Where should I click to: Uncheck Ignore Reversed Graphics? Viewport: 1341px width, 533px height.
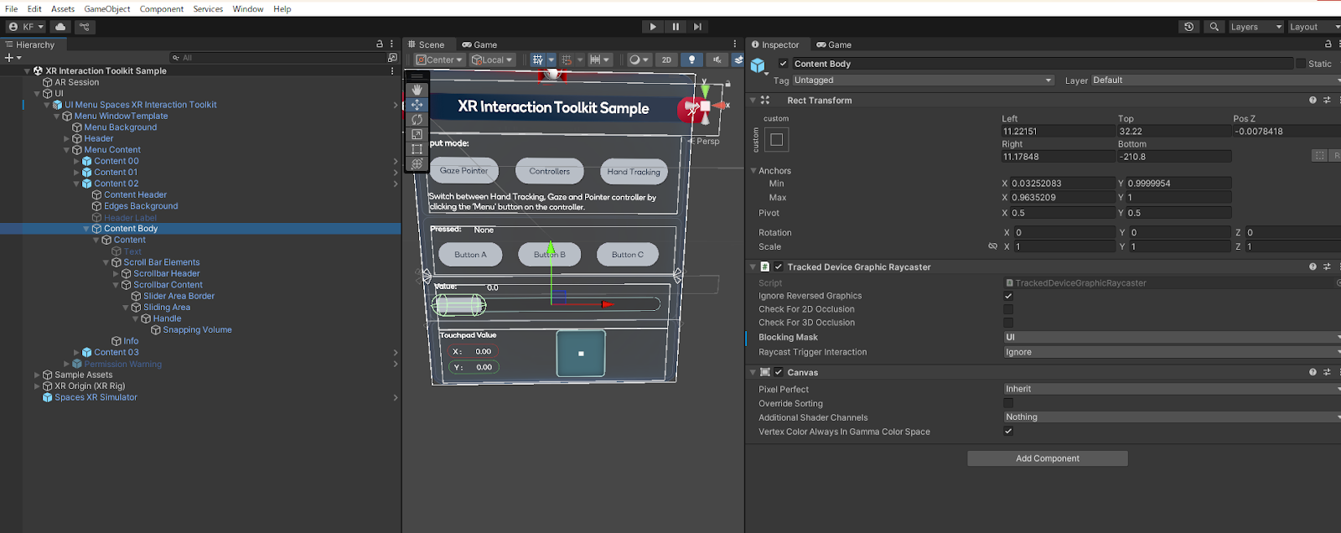(x=1008, y=296)
